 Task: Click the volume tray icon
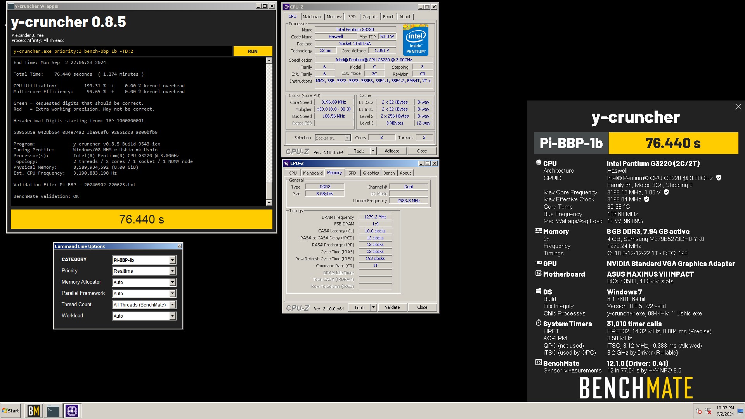699,411
